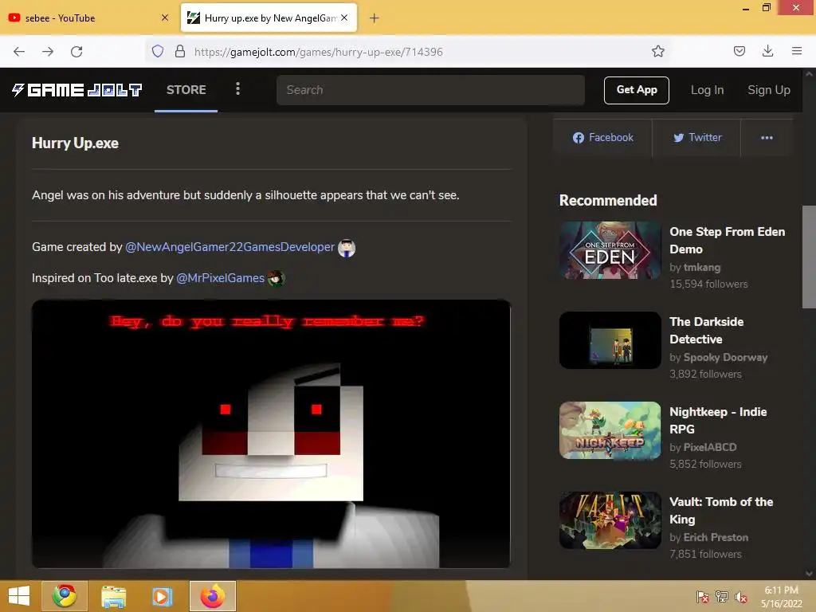Launch Chrome from the taskbar
816x612 pixels.
pyautogui.click(x=65, y=596)
